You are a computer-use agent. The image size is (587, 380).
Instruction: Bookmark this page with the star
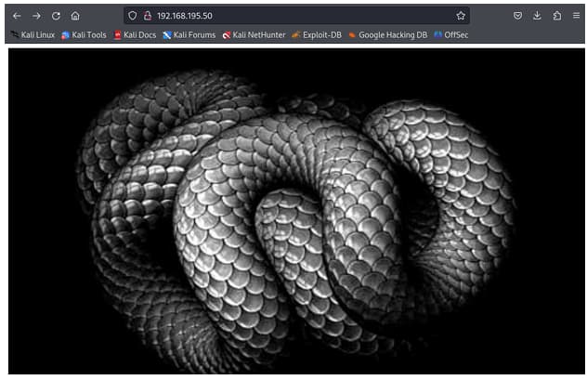[461, 16]
